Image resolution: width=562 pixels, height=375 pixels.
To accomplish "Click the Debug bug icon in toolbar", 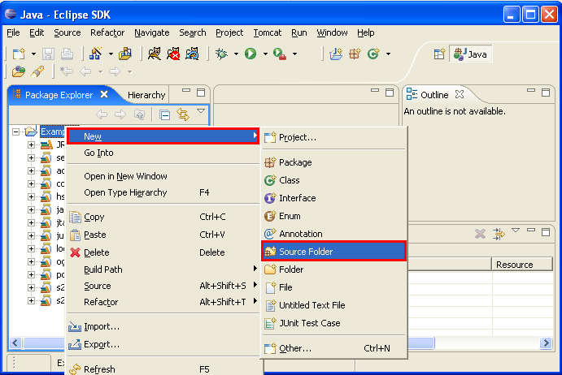I will 221,54.
